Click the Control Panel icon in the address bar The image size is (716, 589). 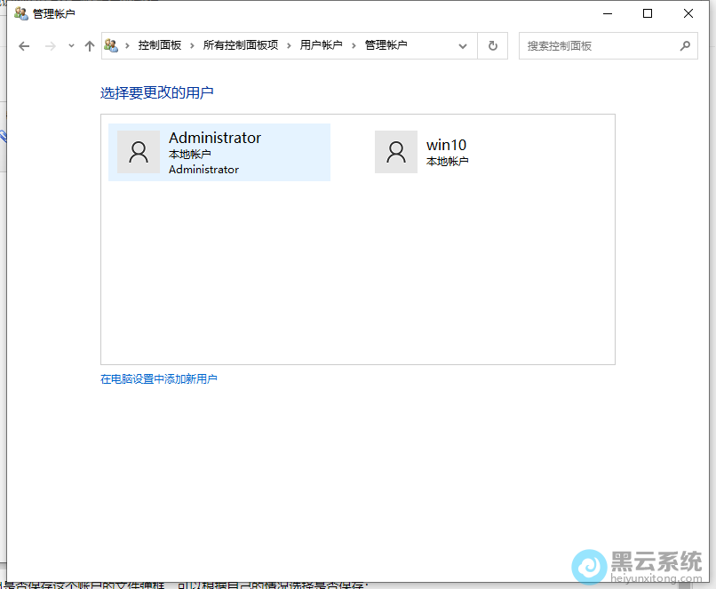coord(111,45)
